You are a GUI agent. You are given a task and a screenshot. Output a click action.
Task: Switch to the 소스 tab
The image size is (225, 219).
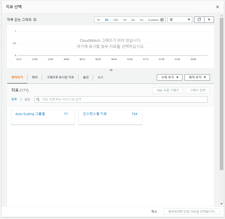[x=100, y=77]
